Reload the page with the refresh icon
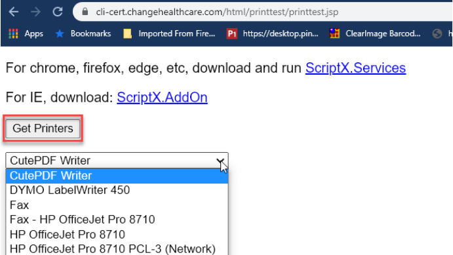 click(58, 12)
